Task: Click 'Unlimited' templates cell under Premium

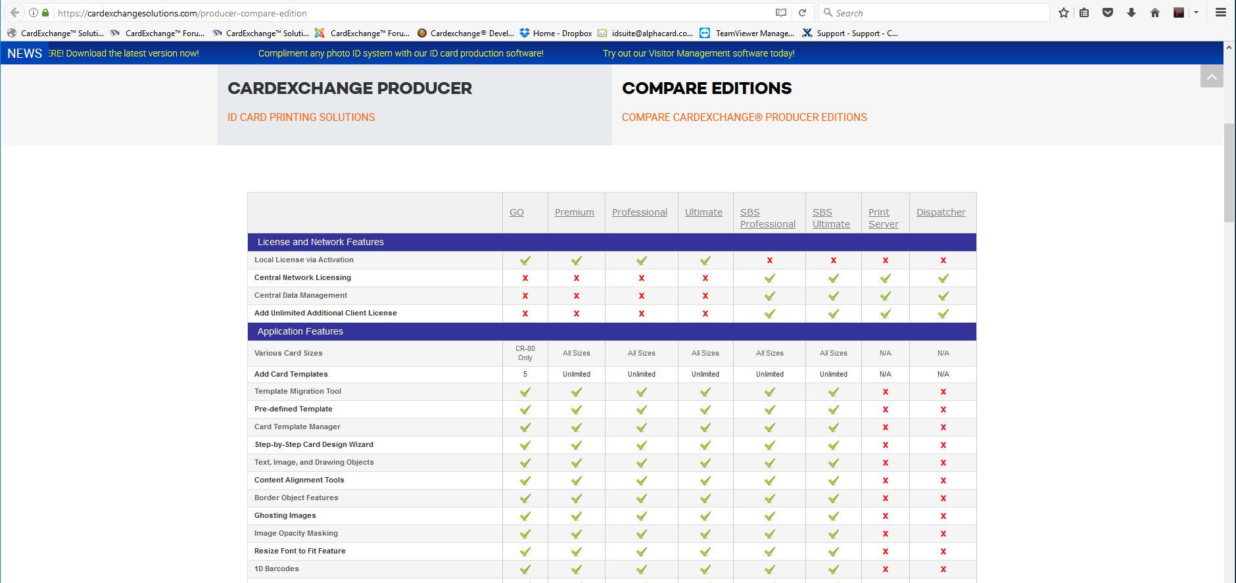Action: (576, 374)
